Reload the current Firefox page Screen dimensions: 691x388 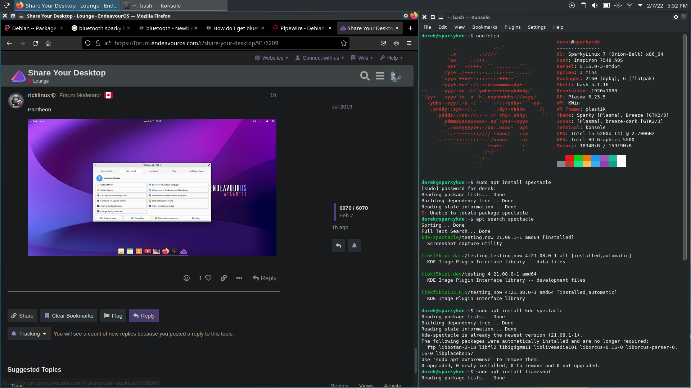(35, 43)
